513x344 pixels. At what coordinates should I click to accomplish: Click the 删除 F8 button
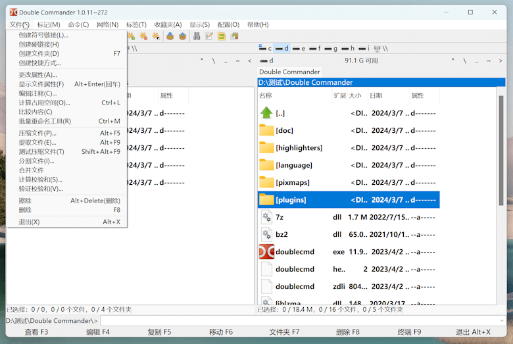[347, 332]
